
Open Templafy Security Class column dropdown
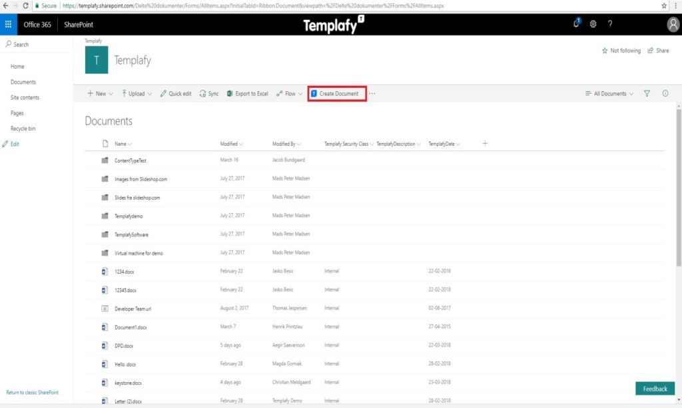(349, 144)
